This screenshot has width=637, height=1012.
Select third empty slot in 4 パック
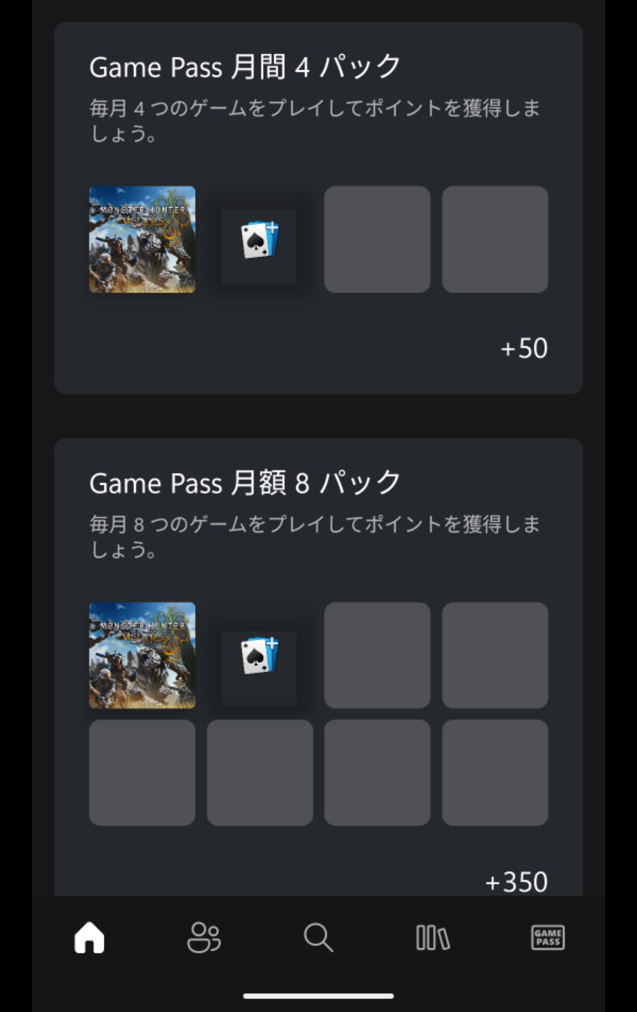pos(377,239)
